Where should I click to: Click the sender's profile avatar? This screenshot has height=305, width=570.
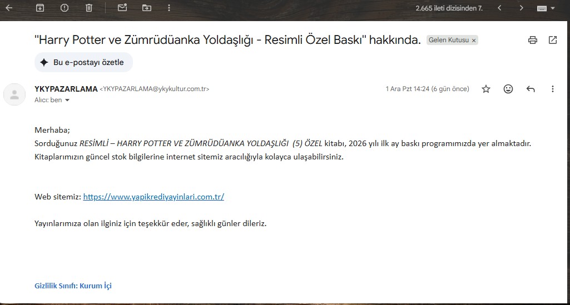(x=14, y=94)
